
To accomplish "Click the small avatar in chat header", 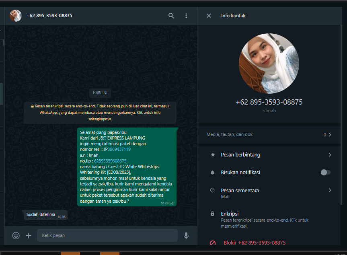I will coord(16,16).
